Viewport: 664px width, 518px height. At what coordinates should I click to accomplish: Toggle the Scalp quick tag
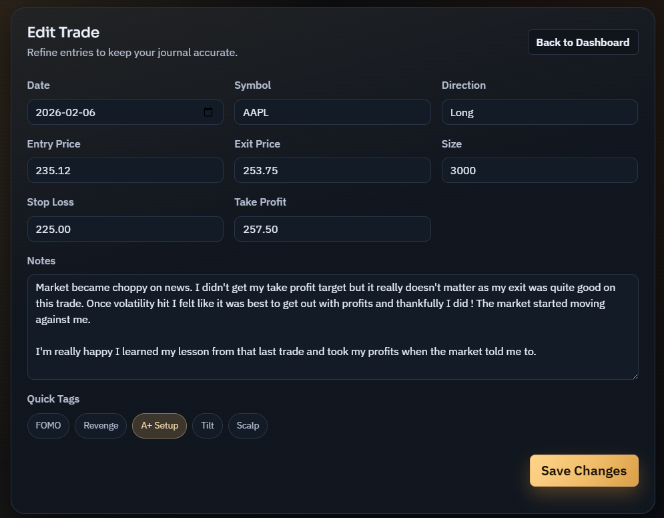click(x=248, y=426)
